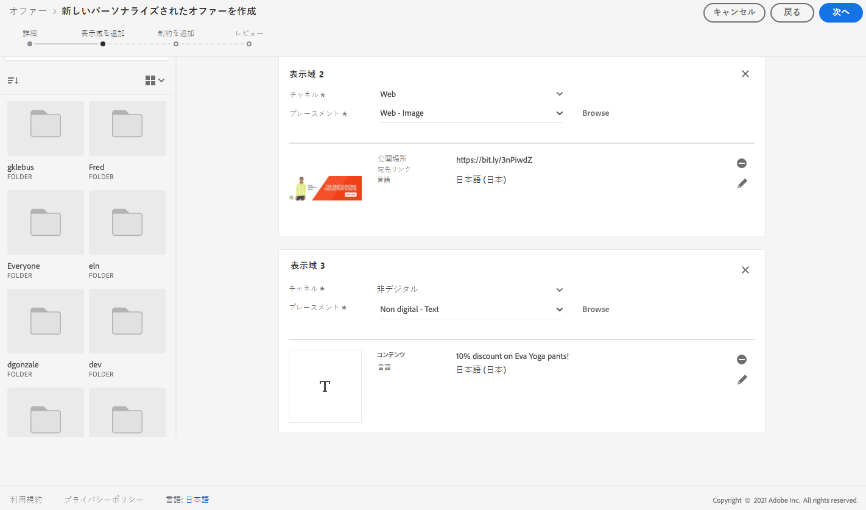866x510 pixels.
Task: Open the gklebus folder
Action: pyautogui.click(x=46, y=128)
